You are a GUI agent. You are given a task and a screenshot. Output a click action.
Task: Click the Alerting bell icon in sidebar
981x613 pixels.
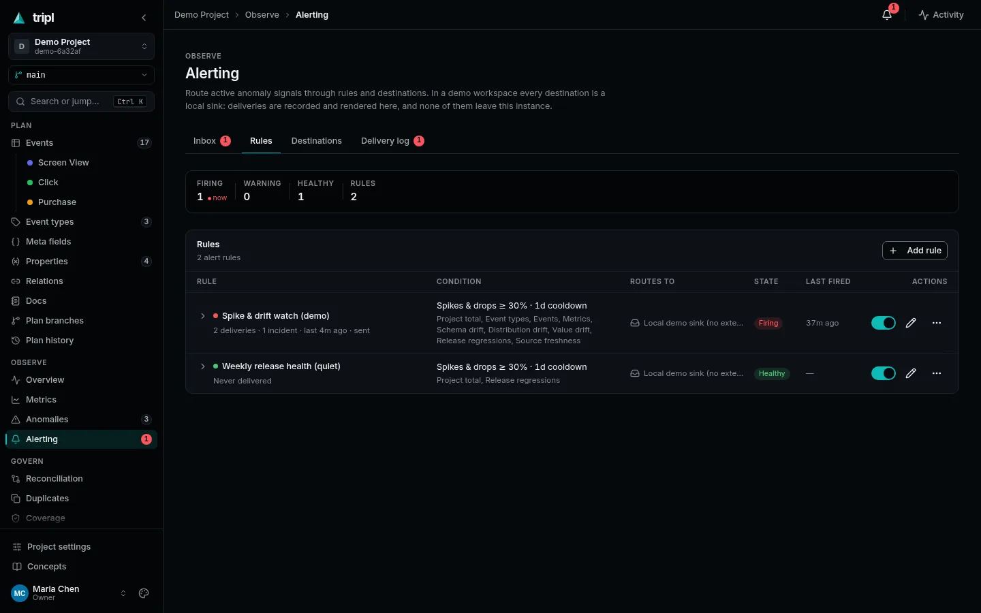(16, 439)
